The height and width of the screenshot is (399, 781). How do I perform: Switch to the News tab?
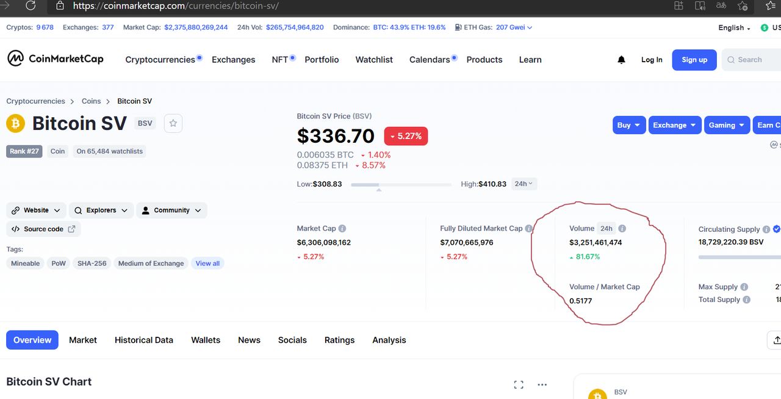(x=249, y=340)
